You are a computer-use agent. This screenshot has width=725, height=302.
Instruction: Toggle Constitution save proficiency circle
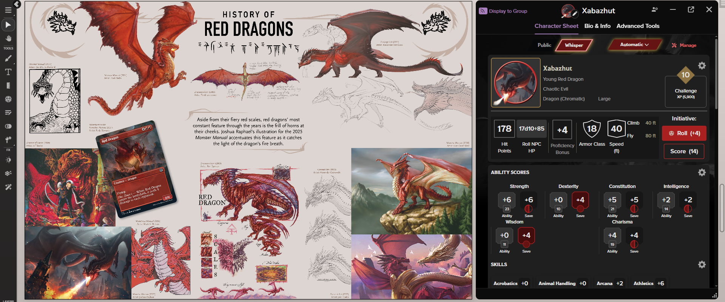(x=634, y=209)
